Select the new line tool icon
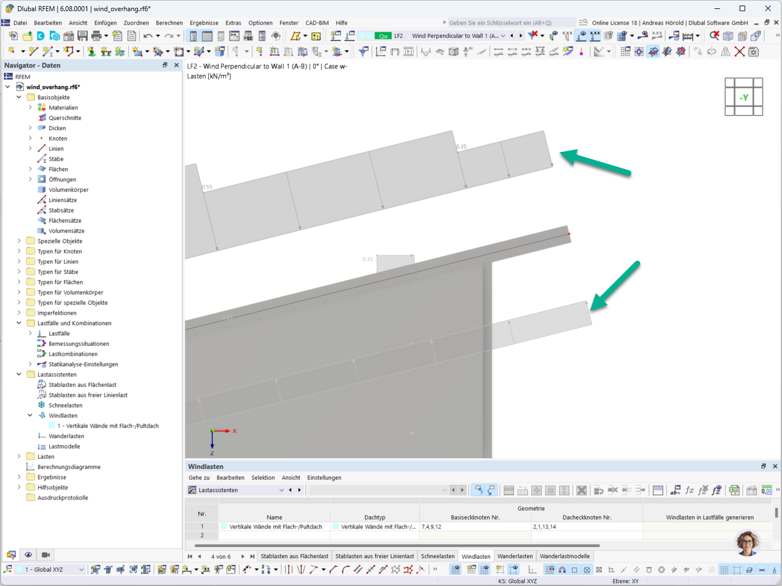 pos(33,51)
